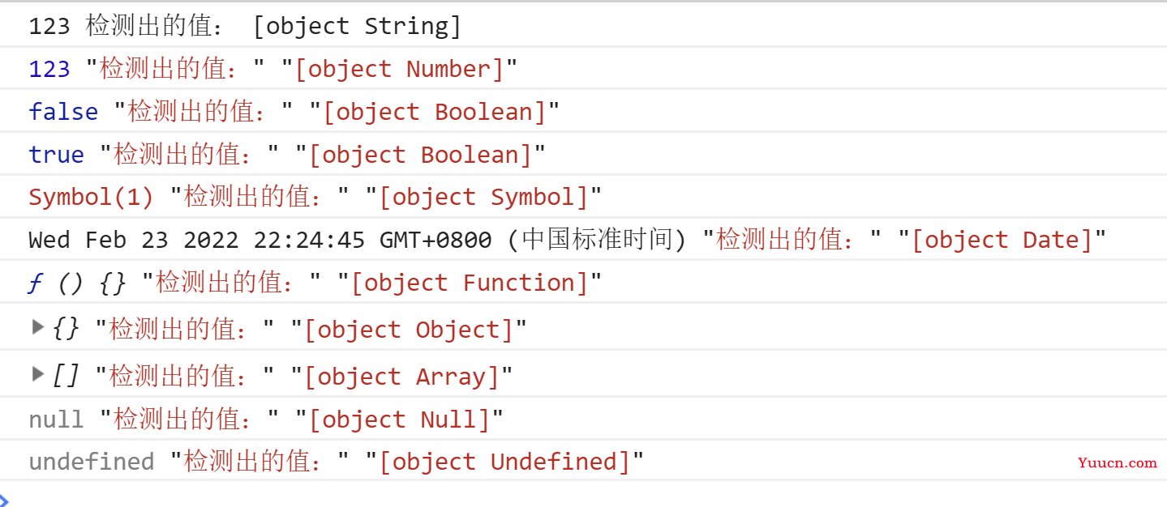Click the blue console prompt chevron

pyautogui.click(x=4, y=498)
